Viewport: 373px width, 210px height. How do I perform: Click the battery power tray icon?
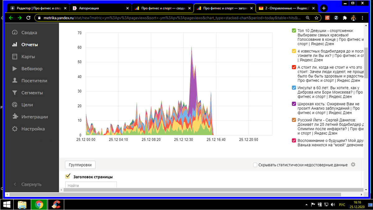(320, 205)
